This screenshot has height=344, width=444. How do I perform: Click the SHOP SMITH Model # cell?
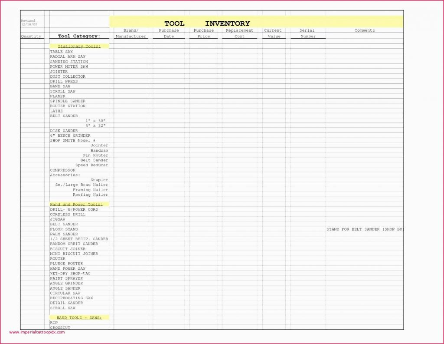click(73, 140)
